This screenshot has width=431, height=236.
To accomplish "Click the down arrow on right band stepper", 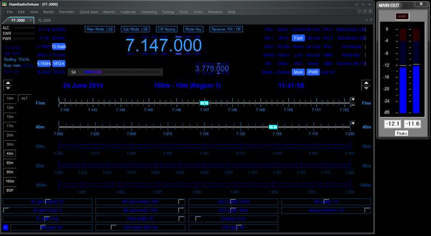I will click(366, 88).
